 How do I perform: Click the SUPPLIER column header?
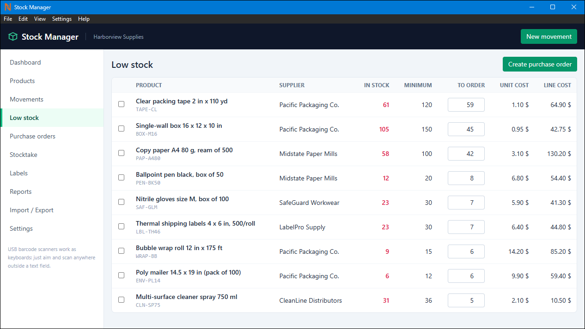(x=292, y=85)
